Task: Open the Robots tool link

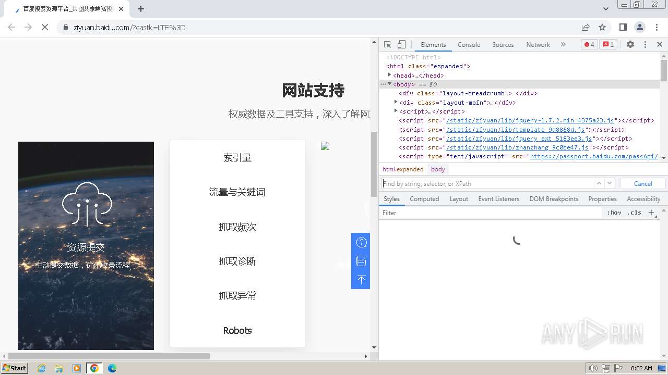Action: click(237, 331)
